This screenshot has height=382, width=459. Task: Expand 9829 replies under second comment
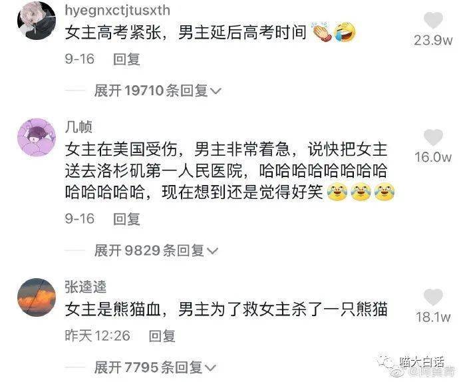pyautogui.click(x=156, y=250)
